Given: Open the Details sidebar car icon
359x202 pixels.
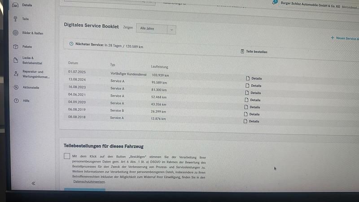Looking at the screenshot, I should (15, 5).
